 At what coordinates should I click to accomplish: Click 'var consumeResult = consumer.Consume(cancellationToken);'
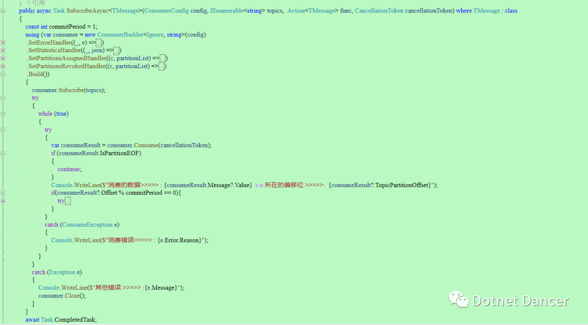131,145
